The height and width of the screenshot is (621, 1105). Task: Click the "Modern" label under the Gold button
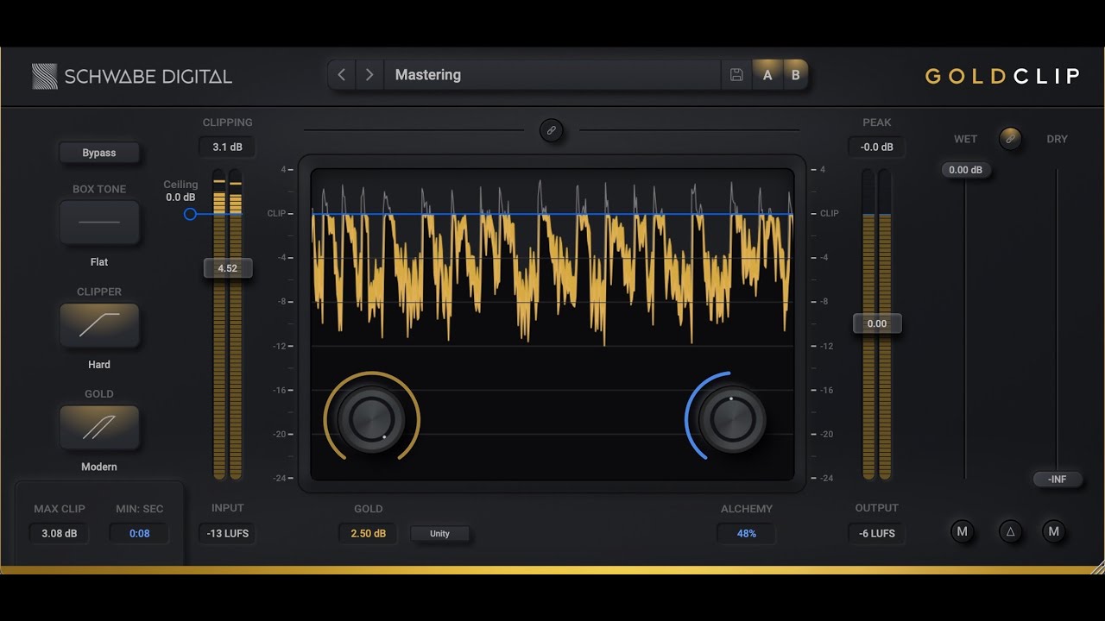(99, 467)
